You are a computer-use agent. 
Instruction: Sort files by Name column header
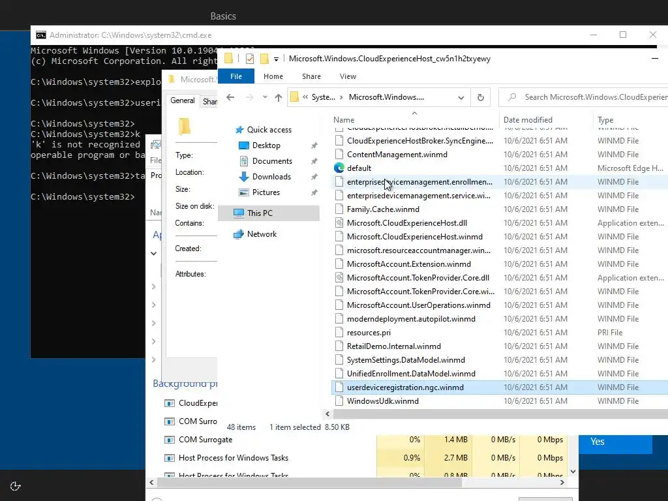click(x=343, y=120)
